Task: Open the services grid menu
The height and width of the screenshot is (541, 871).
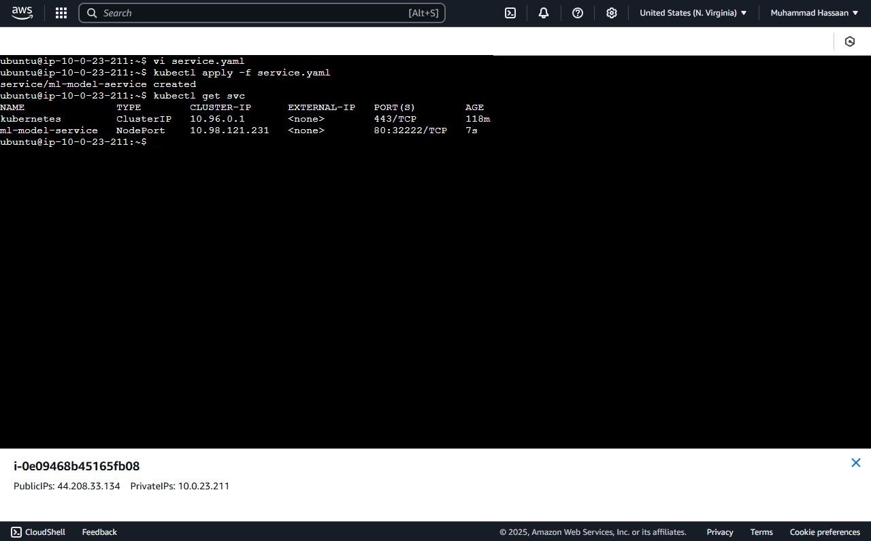Action: (61, 13)
